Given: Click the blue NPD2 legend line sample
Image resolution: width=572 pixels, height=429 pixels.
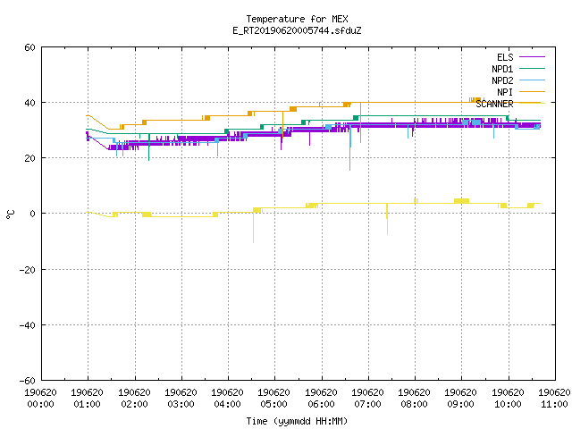Looking at the screenshot, I should [532, 80].
